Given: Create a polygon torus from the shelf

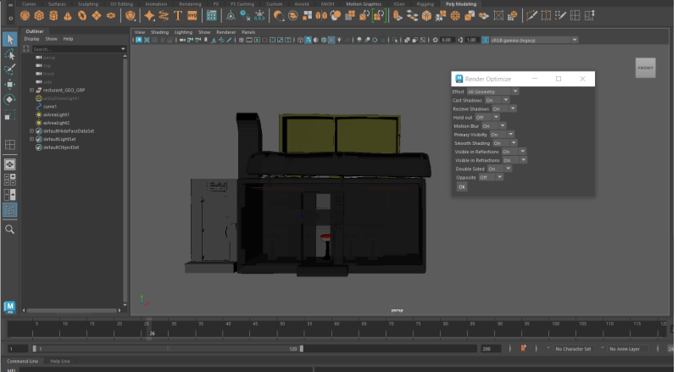Looking at the screenshot, I should (82, 16).
